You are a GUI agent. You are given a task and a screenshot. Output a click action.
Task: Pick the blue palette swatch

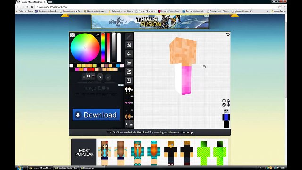pyautogui.click(x=118, y=66)
